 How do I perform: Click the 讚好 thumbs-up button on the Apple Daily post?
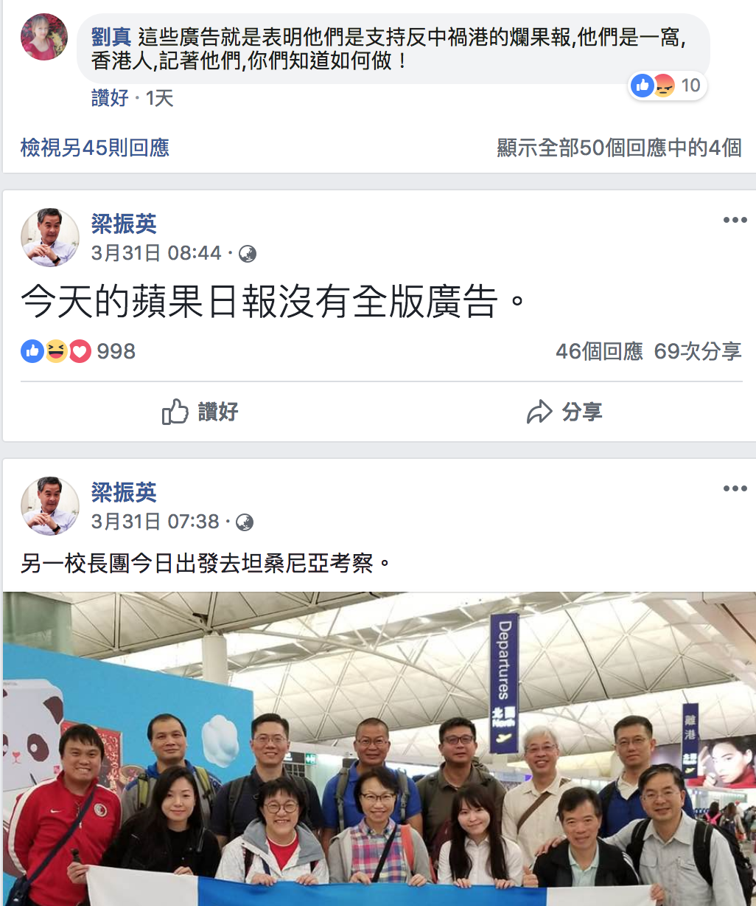coord(200,412)
